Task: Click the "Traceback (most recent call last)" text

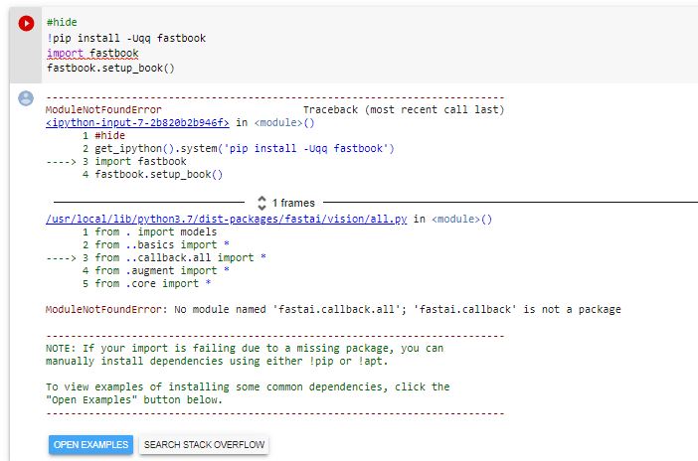Action: pos(403,109)
